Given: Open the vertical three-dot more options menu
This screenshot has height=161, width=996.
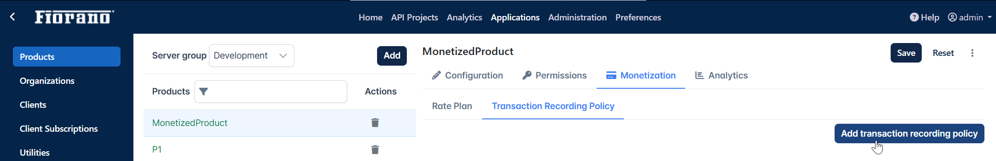Looking at the screenshot, I should pos(972,53).
